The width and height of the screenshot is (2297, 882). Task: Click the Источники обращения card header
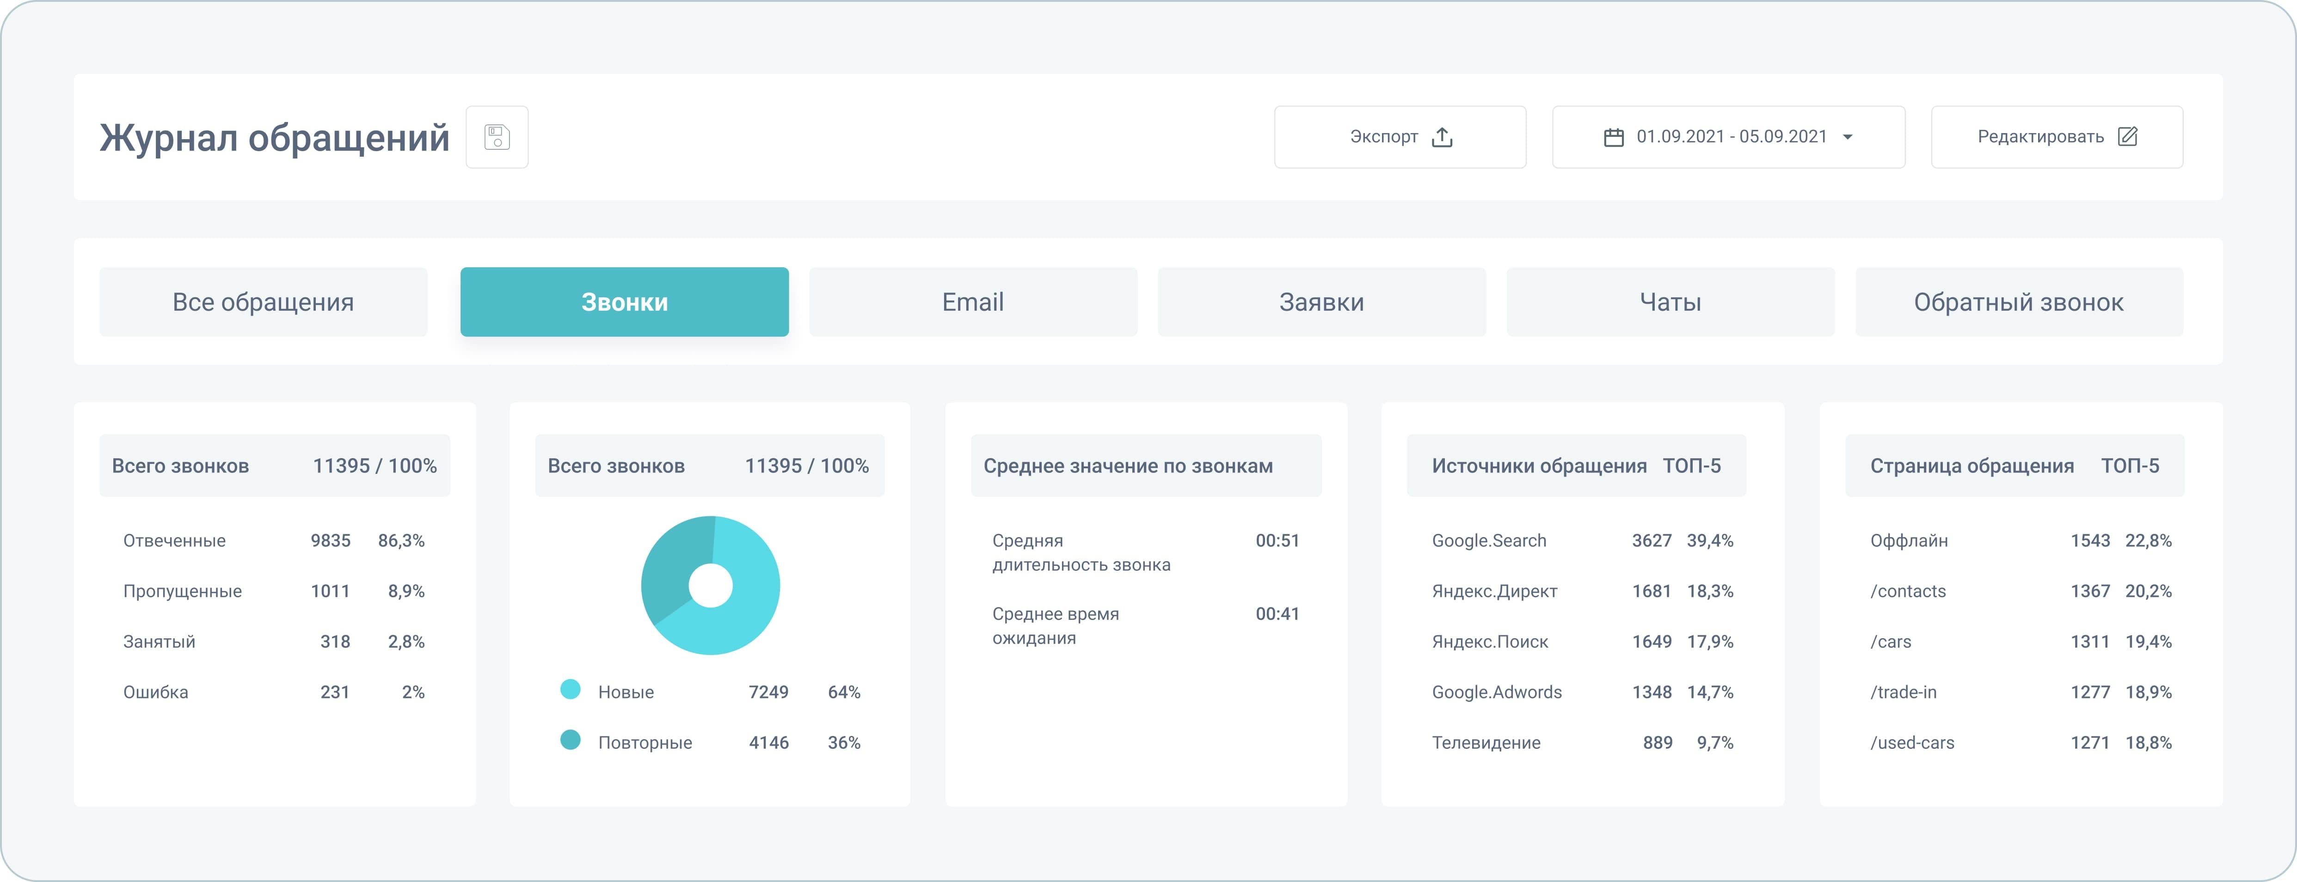pyautogui.click(x=1576, y=465)
